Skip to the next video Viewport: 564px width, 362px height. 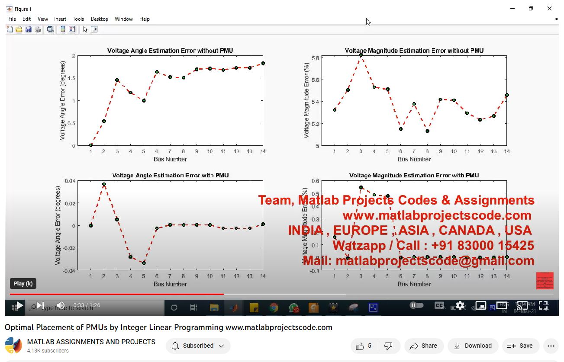pos(40,306)
